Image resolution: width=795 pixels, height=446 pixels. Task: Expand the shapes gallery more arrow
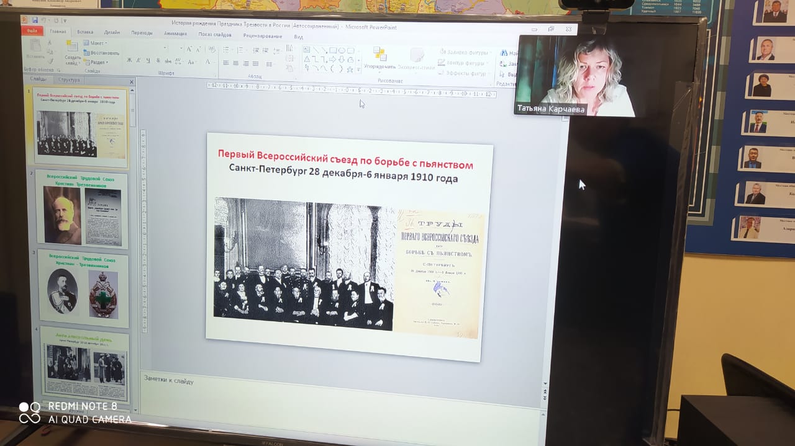click(359, 69)
